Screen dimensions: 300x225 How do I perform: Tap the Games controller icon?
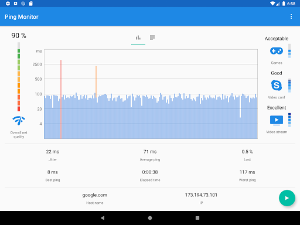click(277, 51)
